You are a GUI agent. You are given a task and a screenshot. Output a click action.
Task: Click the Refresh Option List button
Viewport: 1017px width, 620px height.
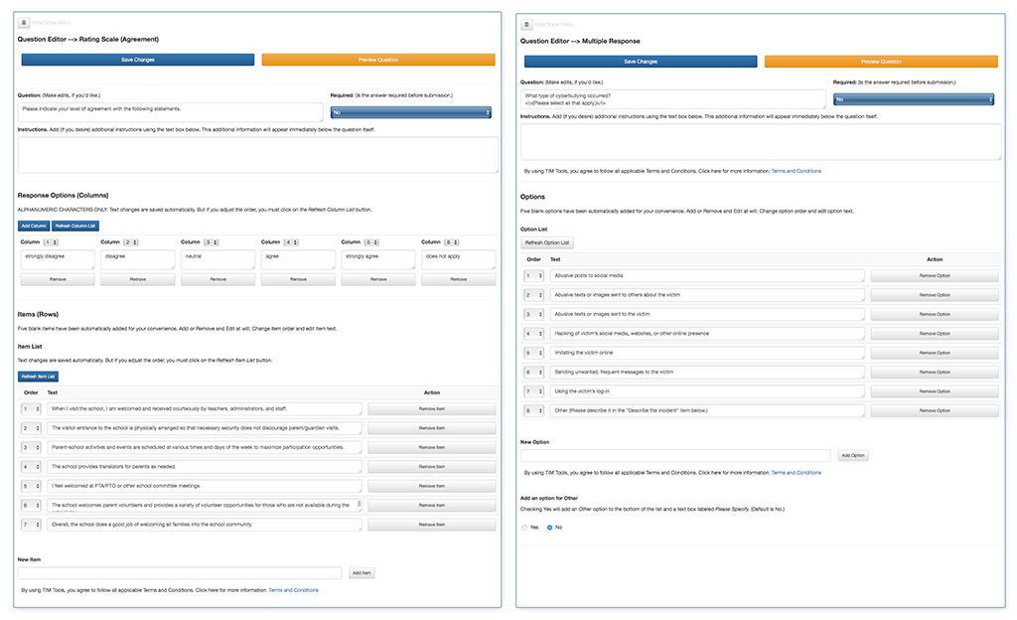tap(547, 242)
